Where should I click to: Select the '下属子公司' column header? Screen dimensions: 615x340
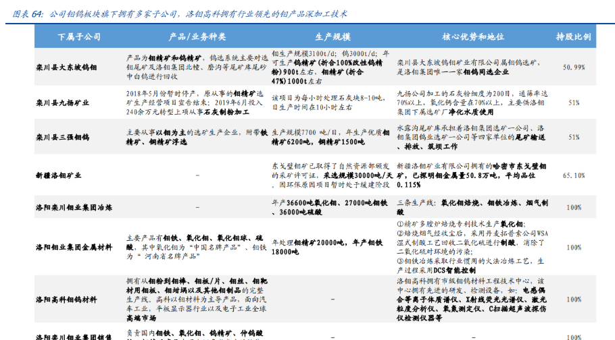(80, 37)
